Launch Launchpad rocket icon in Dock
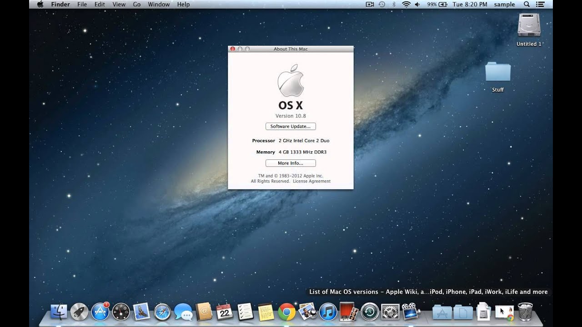 (x=79, y=312)
